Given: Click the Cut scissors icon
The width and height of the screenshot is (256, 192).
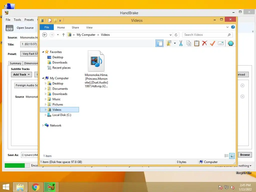Looking at the screenshot, I should point(181,43).
